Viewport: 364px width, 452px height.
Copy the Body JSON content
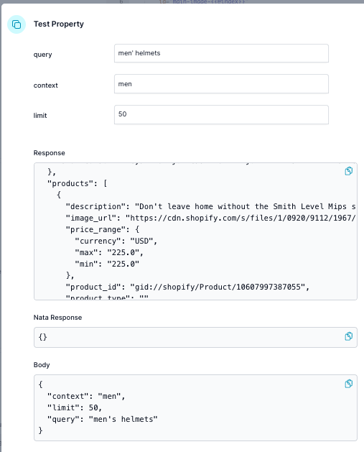click(348, 384)
